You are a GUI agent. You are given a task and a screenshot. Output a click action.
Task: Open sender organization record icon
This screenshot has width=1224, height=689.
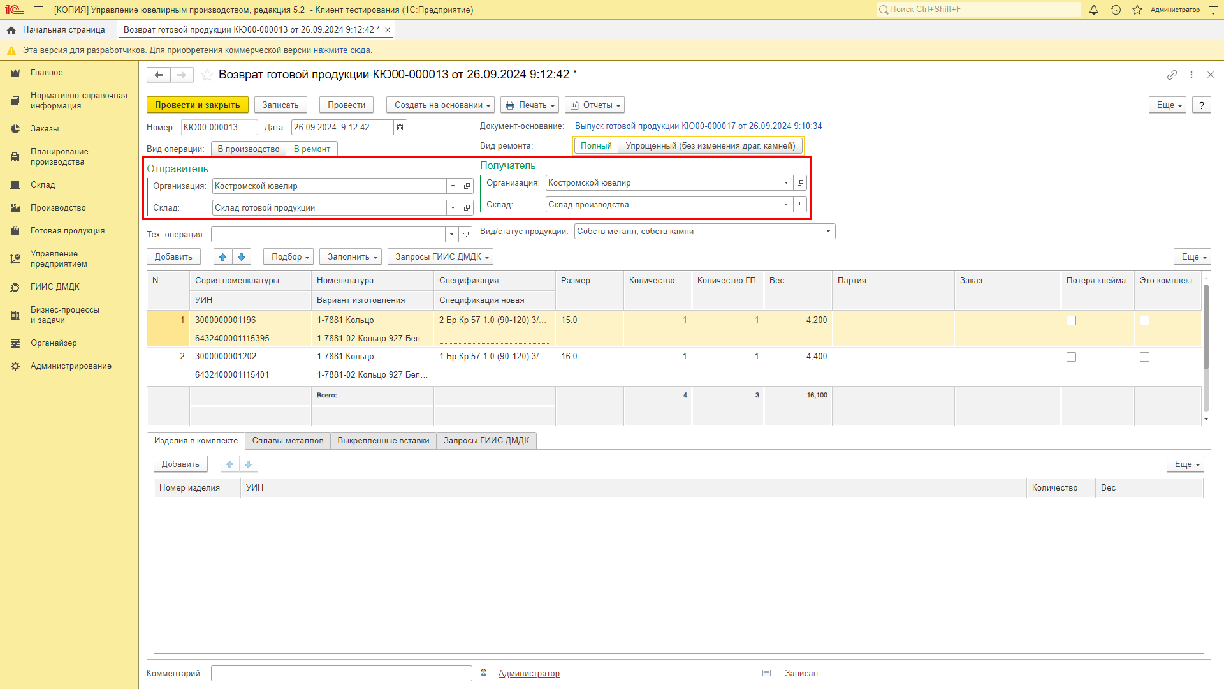(467, 186)
